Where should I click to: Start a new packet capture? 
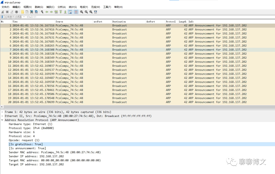(x=3, y=12)
